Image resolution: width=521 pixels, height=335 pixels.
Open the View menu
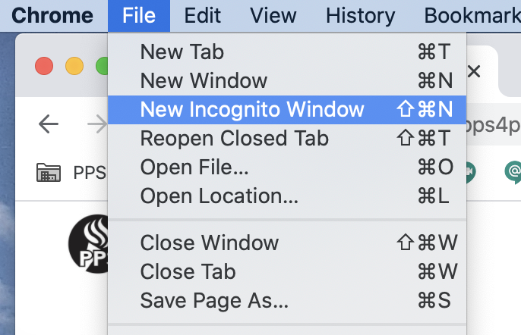[x=273, y=16]
